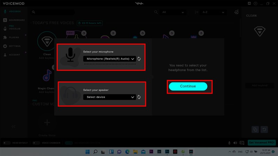Click the help question mark in title bar
Viewport: 278px width, 156px height.
(255, 3)
